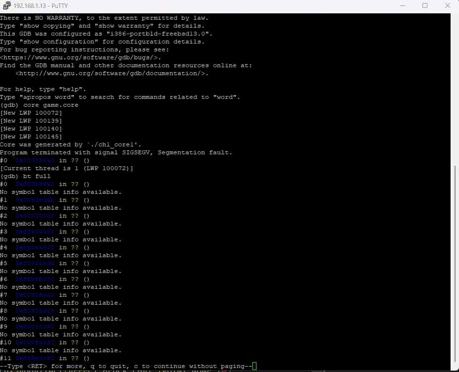Viewport: 459px width, 372px height.
Task: Maximize the PuTTY terminal window
Action: 425,5
